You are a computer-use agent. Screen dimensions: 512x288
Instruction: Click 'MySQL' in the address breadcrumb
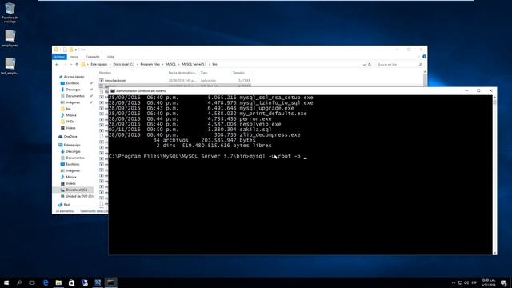[x=170, y=64]
